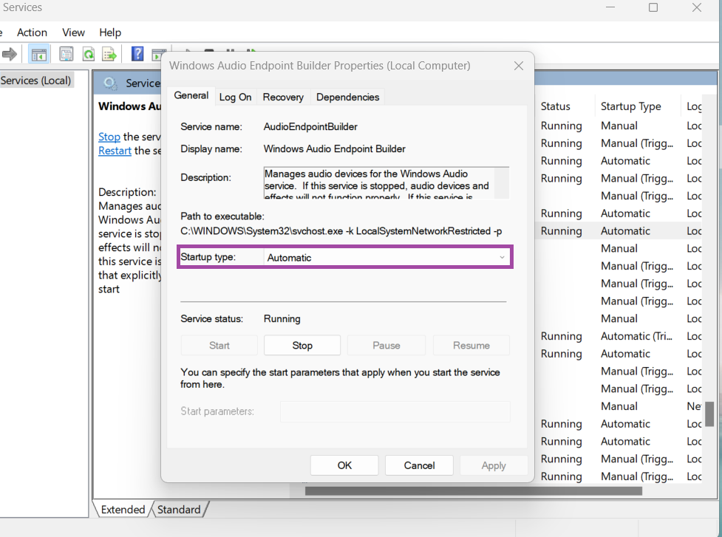The height and width of the screenshot is (537, 722).
Task: Click the Properties toolbar icon
Action: pyautogui.click(x=67, y=54)
